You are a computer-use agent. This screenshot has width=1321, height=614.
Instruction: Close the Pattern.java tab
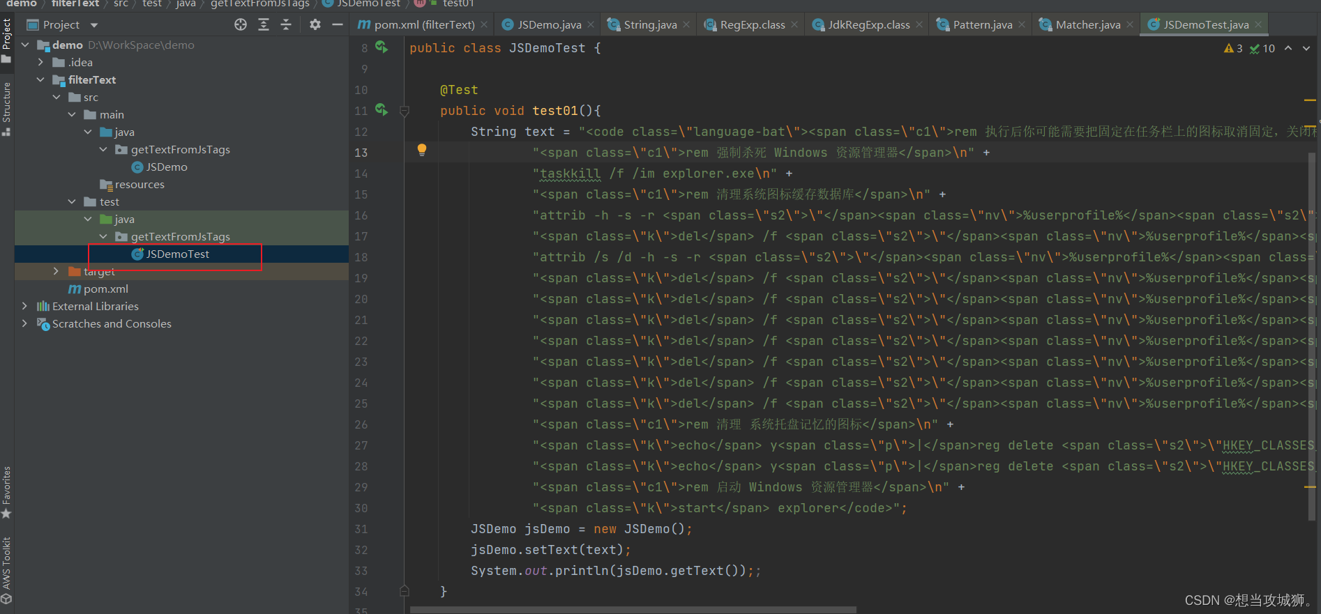[1022, 24]
